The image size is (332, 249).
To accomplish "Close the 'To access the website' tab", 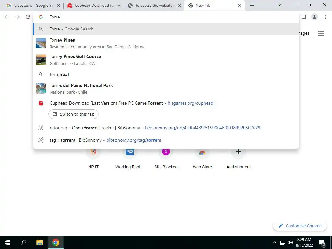I will click(179, 6).
